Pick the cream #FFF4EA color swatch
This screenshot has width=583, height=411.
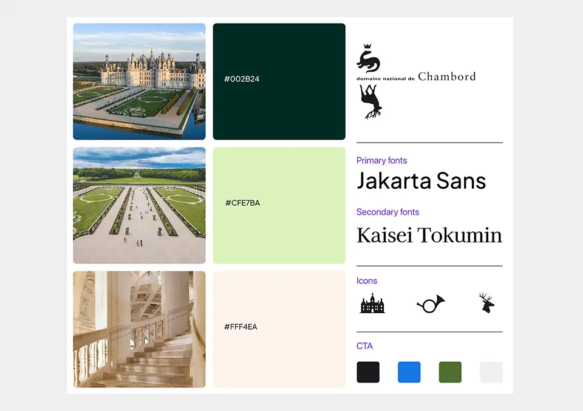279,329
